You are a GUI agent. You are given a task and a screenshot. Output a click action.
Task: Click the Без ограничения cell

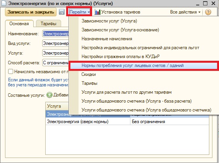169,122
